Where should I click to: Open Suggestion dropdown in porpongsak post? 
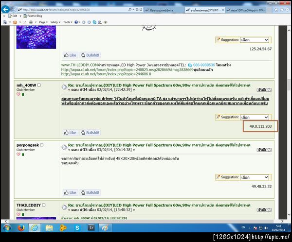[255, 177]
